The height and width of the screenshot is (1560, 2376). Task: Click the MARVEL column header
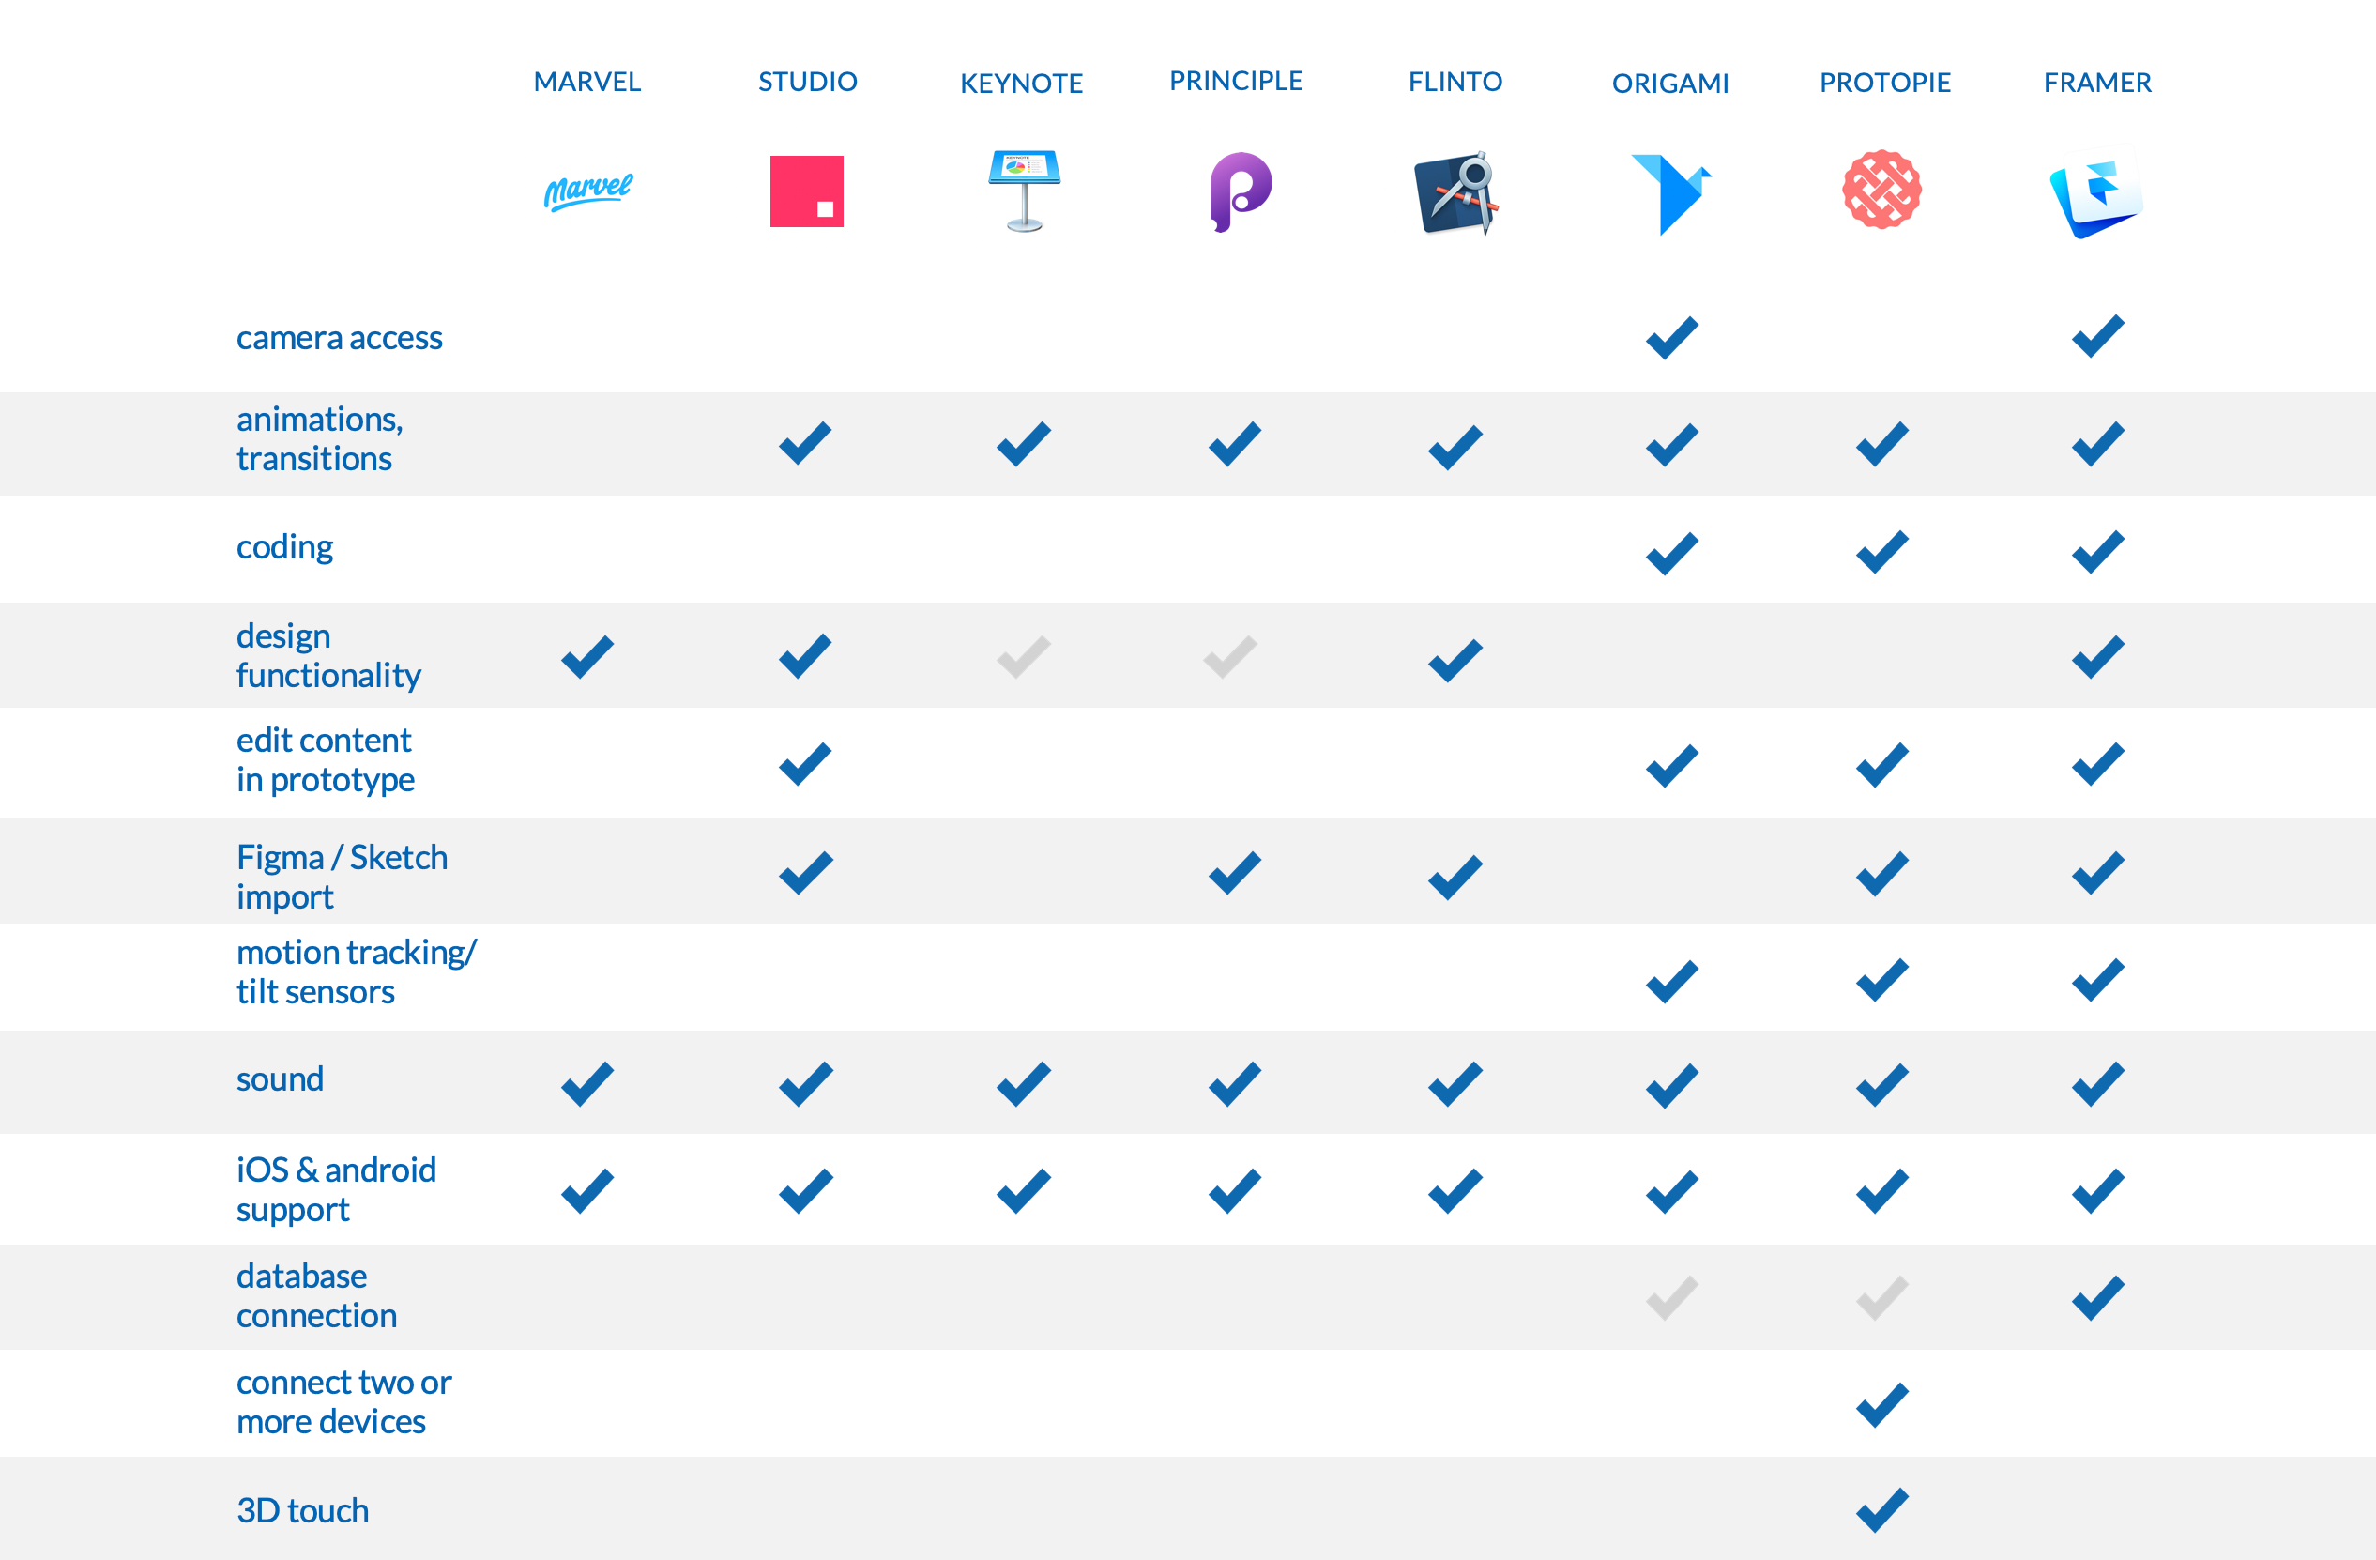(x=587, y=82)
